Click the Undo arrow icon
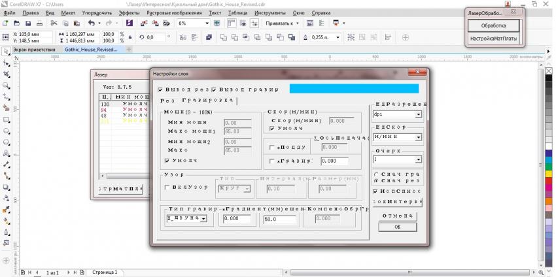 tap(92, 23)
